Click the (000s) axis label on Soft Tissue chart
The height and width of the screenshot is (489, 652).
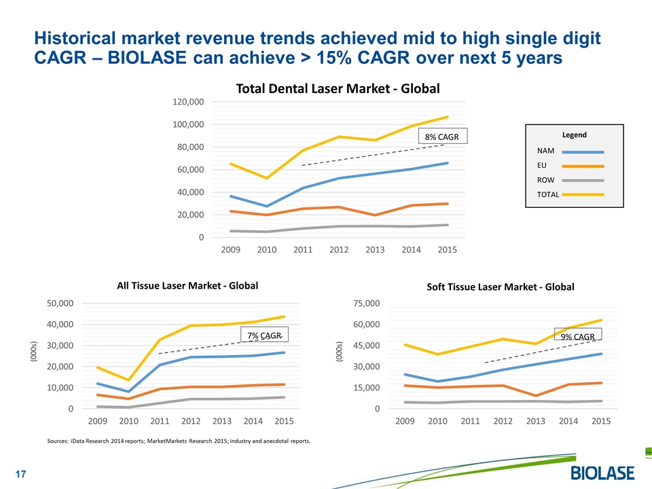[x=340, y=350]
